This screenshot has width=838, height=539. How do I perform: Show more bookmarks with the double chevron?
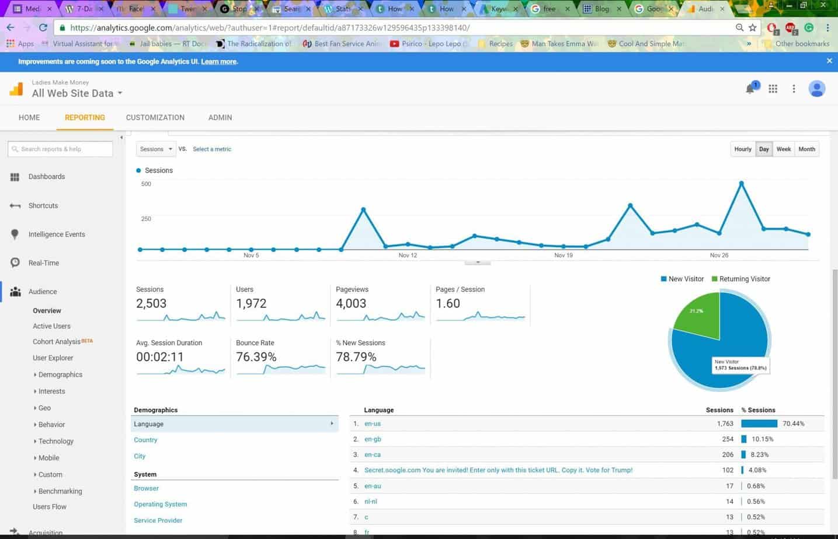click(749, 44)
